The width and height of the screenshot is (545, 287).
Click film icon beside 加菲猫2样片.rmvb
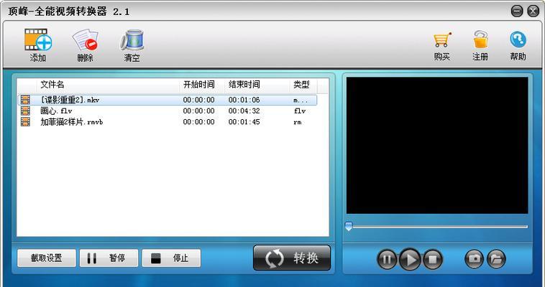coord(25,122)
